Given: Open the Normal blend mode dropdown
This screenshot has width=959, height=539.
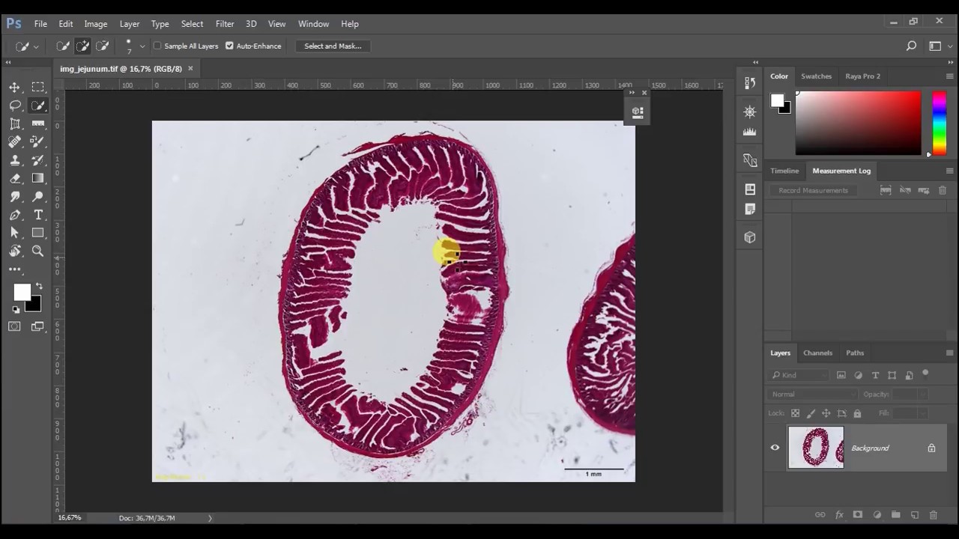Looking at the screenshot, I should [813, 394].
